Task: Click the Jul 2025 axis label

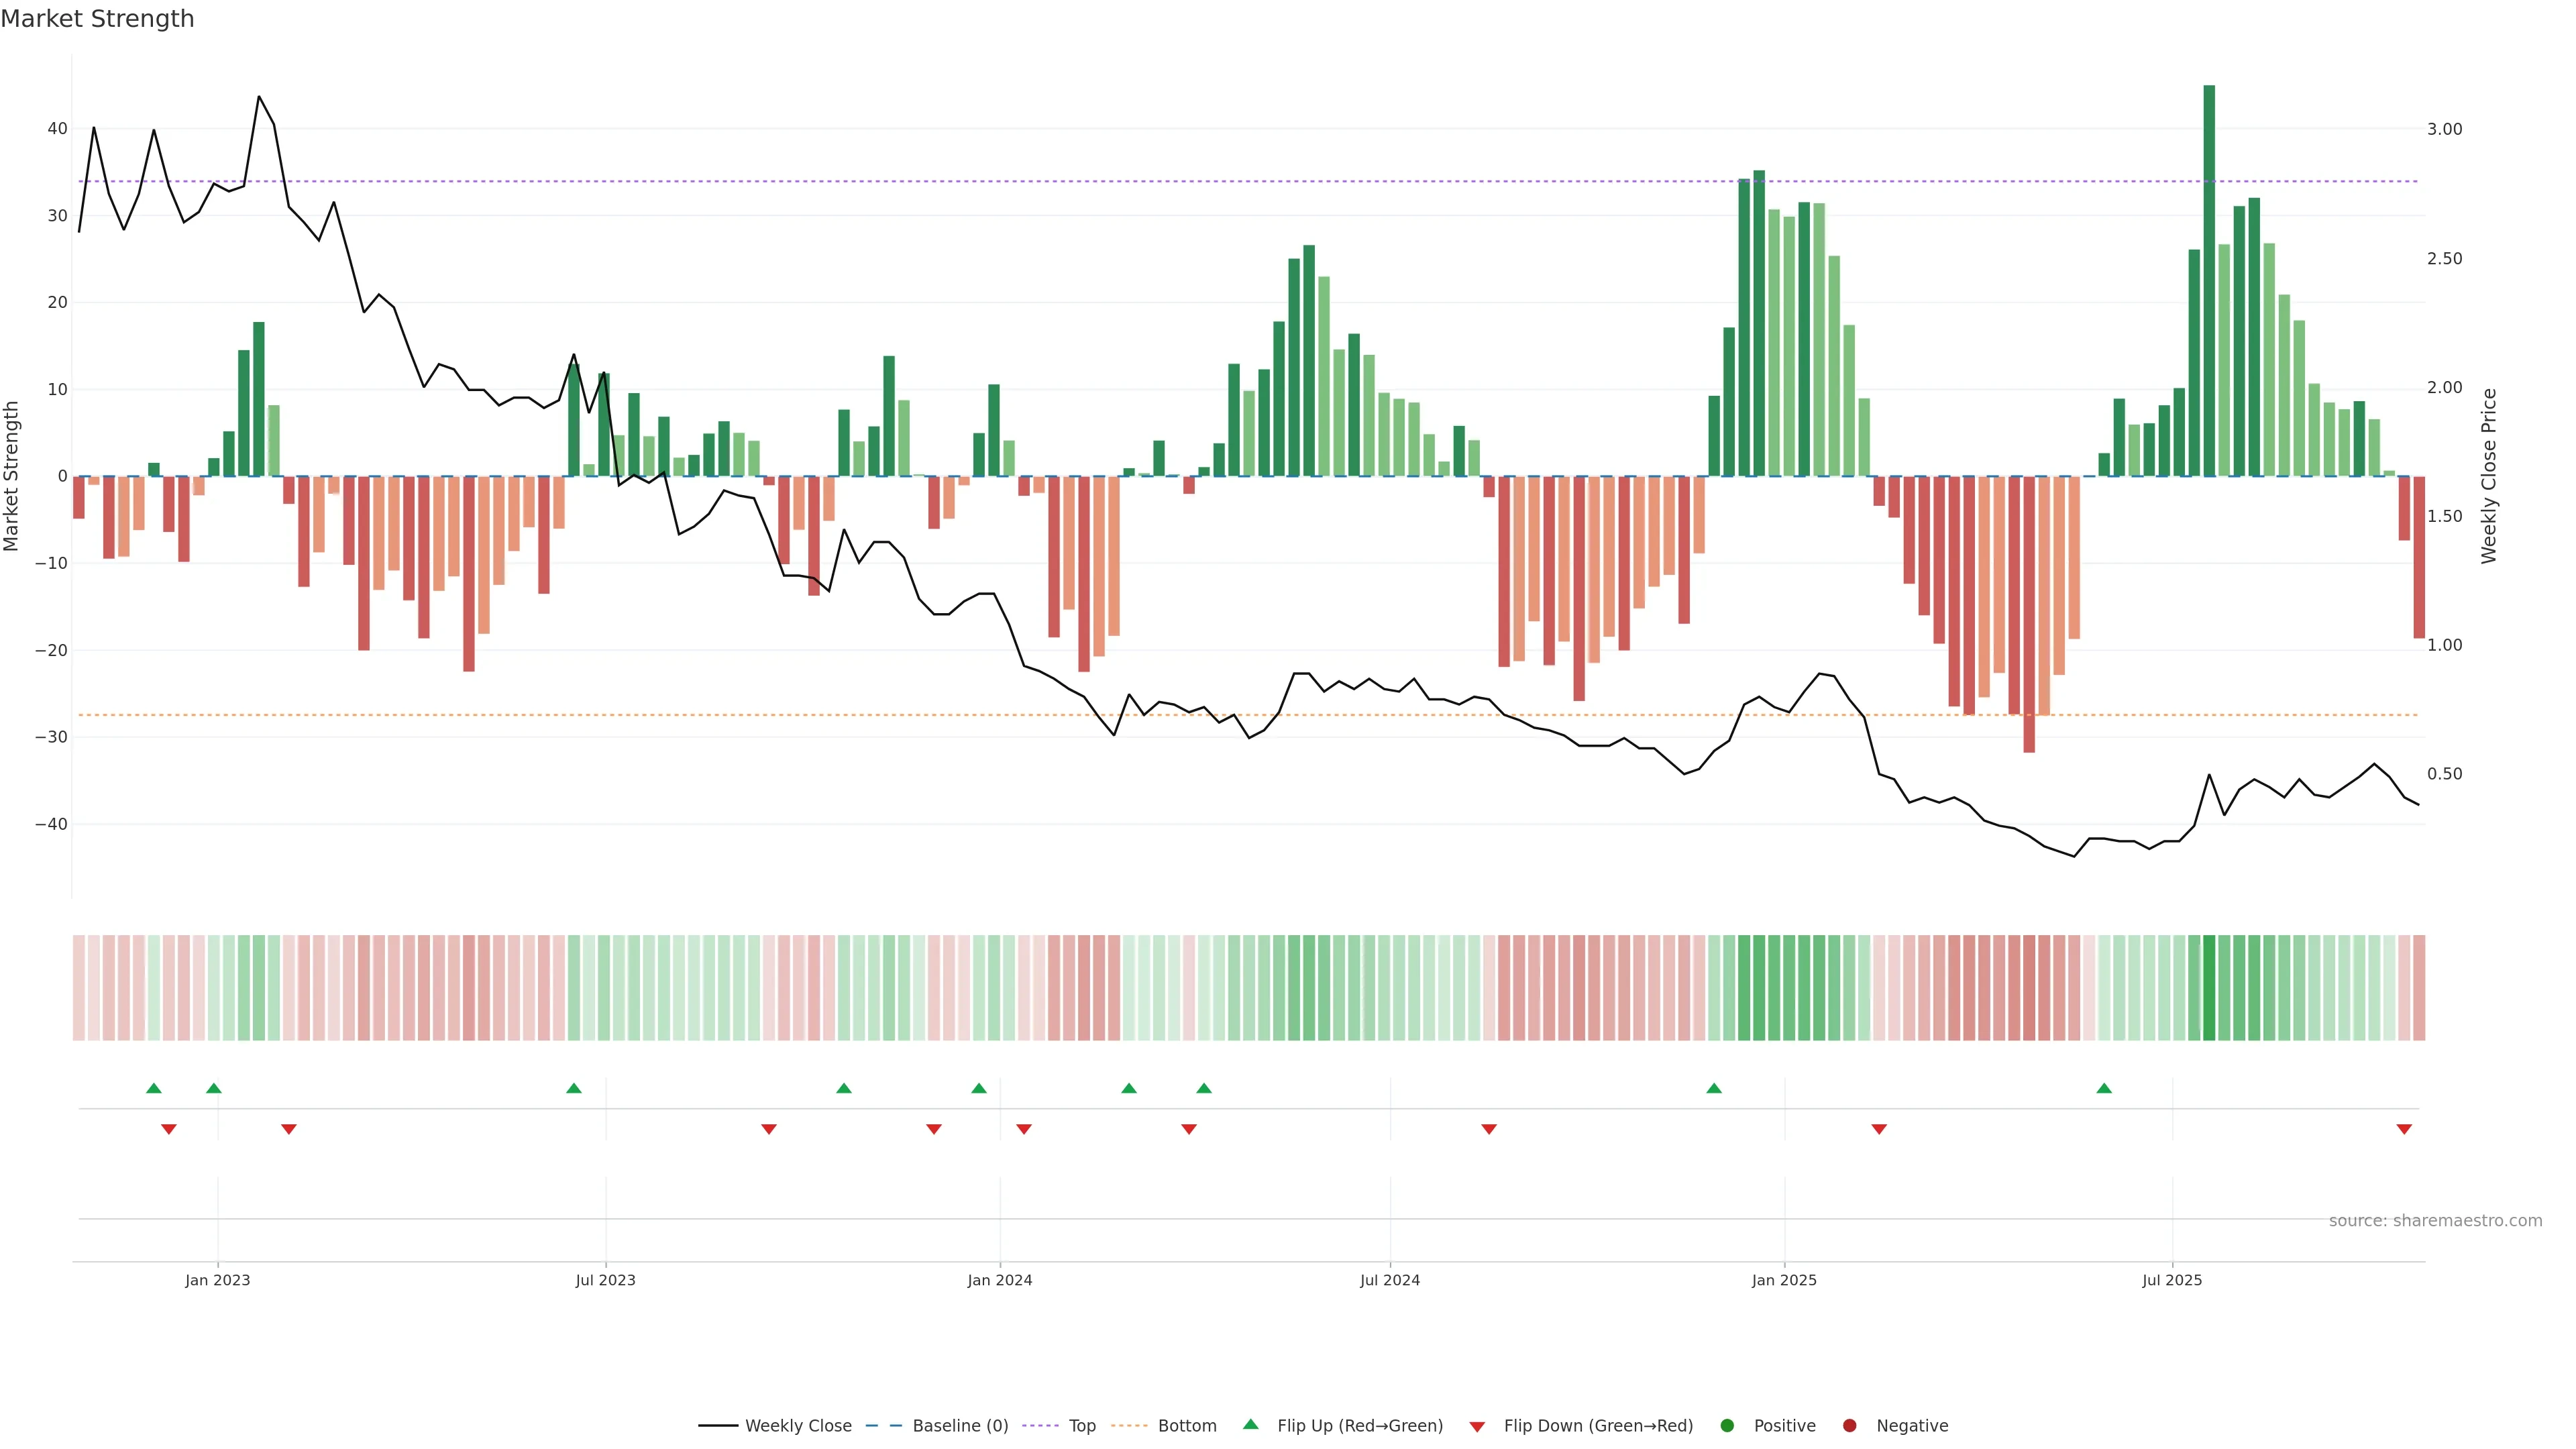Action: (2172, 1280)
